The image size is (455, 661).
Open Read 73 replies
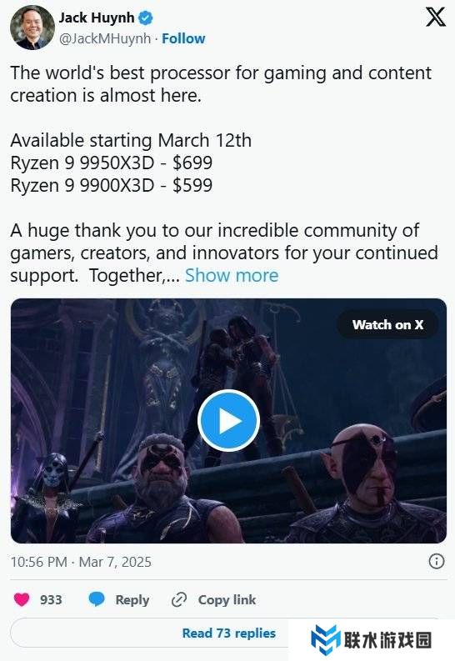[229, 633]
